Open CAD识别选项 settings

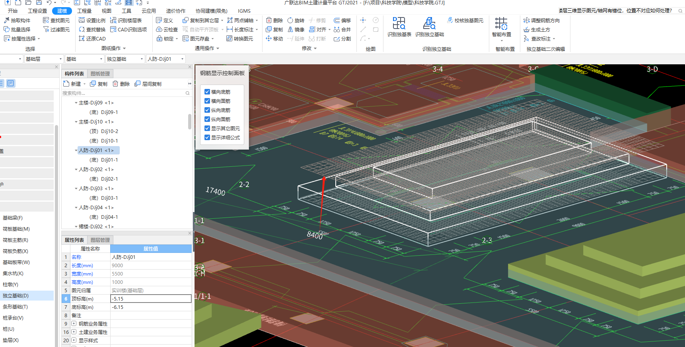128,29
